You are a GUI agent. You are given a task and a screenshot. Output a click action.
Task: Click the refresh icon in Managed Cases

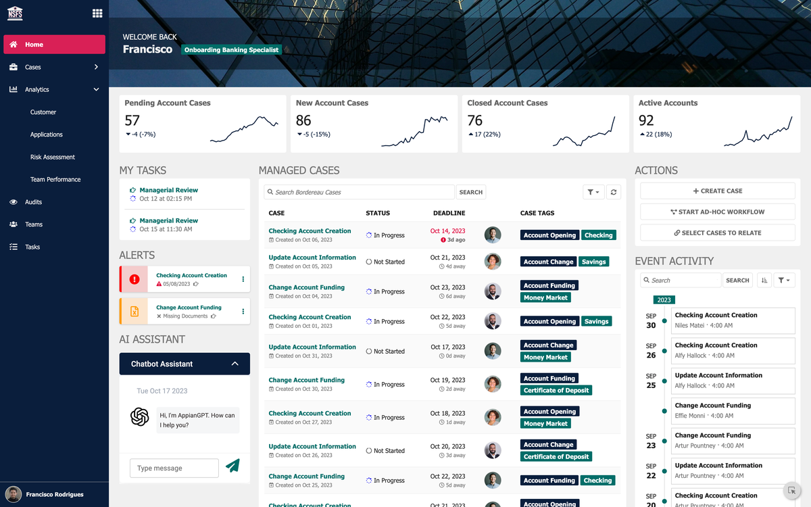[613, 192]
